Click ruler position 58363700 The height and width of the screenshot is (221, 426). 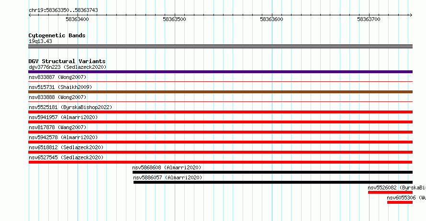[369, 19]
